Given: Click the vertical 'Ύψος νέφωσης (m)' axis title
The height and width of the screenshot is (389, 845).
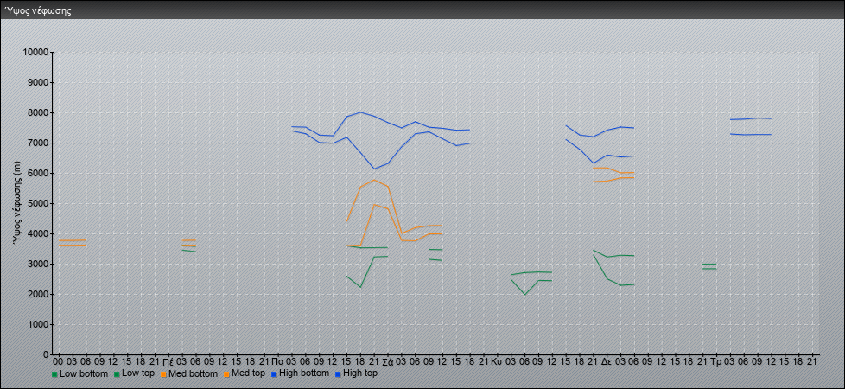Looking at the screenshot, I should [17, 203].
